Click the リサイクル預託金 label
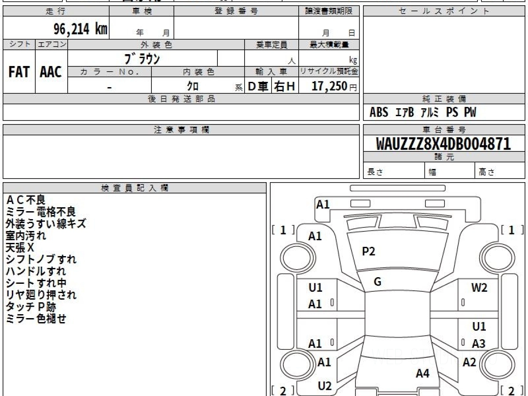Screen dimensions: 528x396 (329, 72)
